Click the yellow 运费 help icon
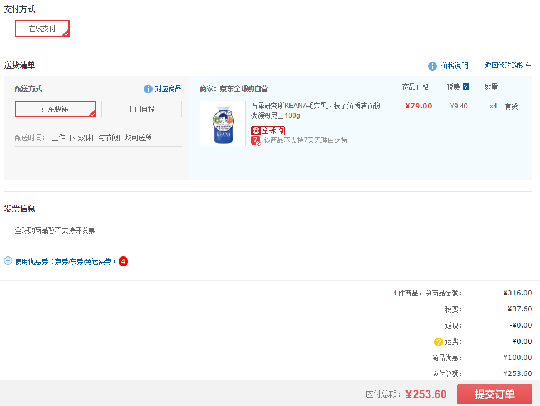The height and width of the screenshot is (406, 540). click(x=439, y=342)
